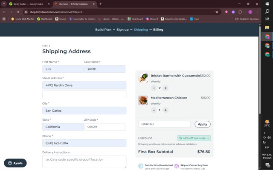Click the promo code field containing BART40

164,124
